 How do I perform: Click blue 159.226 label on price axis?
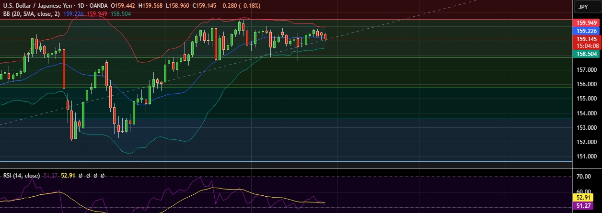pyautogui.click(x=587, y=31)
